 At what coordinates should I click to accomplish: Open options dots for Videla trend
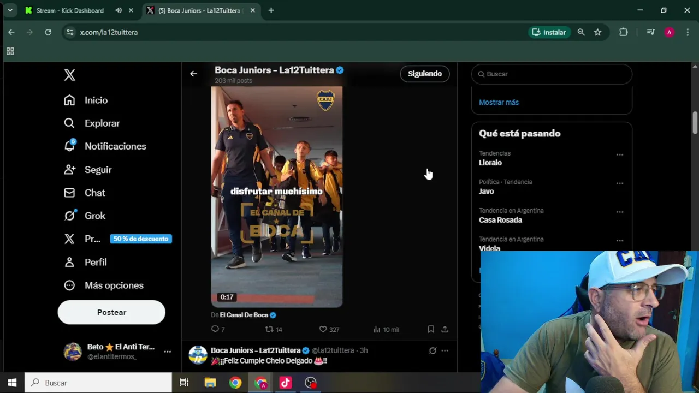pyautogui.click(x=620, y=240)
